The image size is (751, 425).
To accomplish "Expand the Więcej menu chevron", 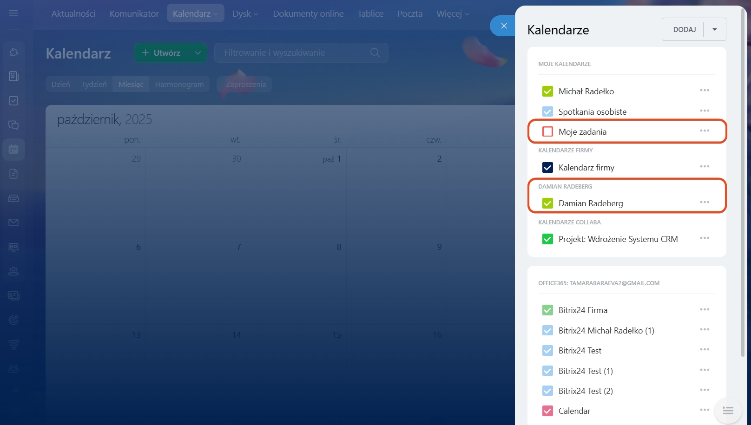I will (x=467, y=14).
